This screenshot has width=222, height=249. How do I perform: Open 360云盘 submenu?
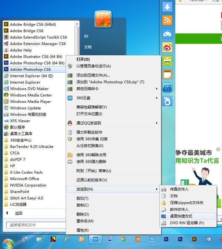[x=113, y=98]
